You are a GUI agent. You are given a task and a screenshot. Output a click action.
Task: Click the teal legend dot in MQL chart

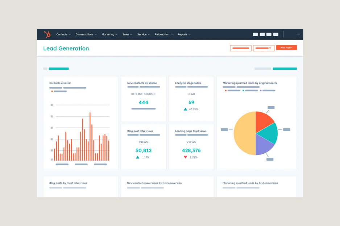click(x=243, y=90)
